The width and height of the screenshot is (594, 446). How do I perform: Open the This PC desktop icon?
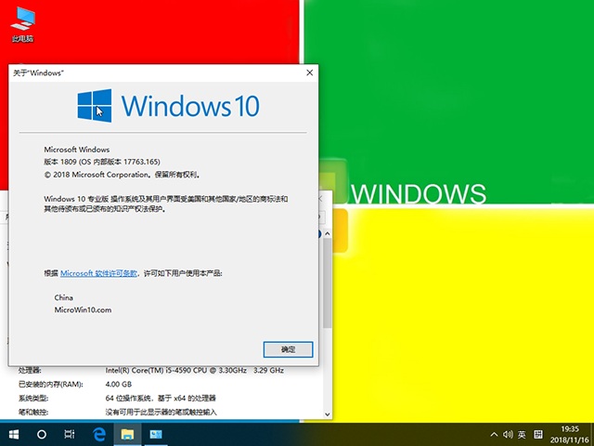22,23
